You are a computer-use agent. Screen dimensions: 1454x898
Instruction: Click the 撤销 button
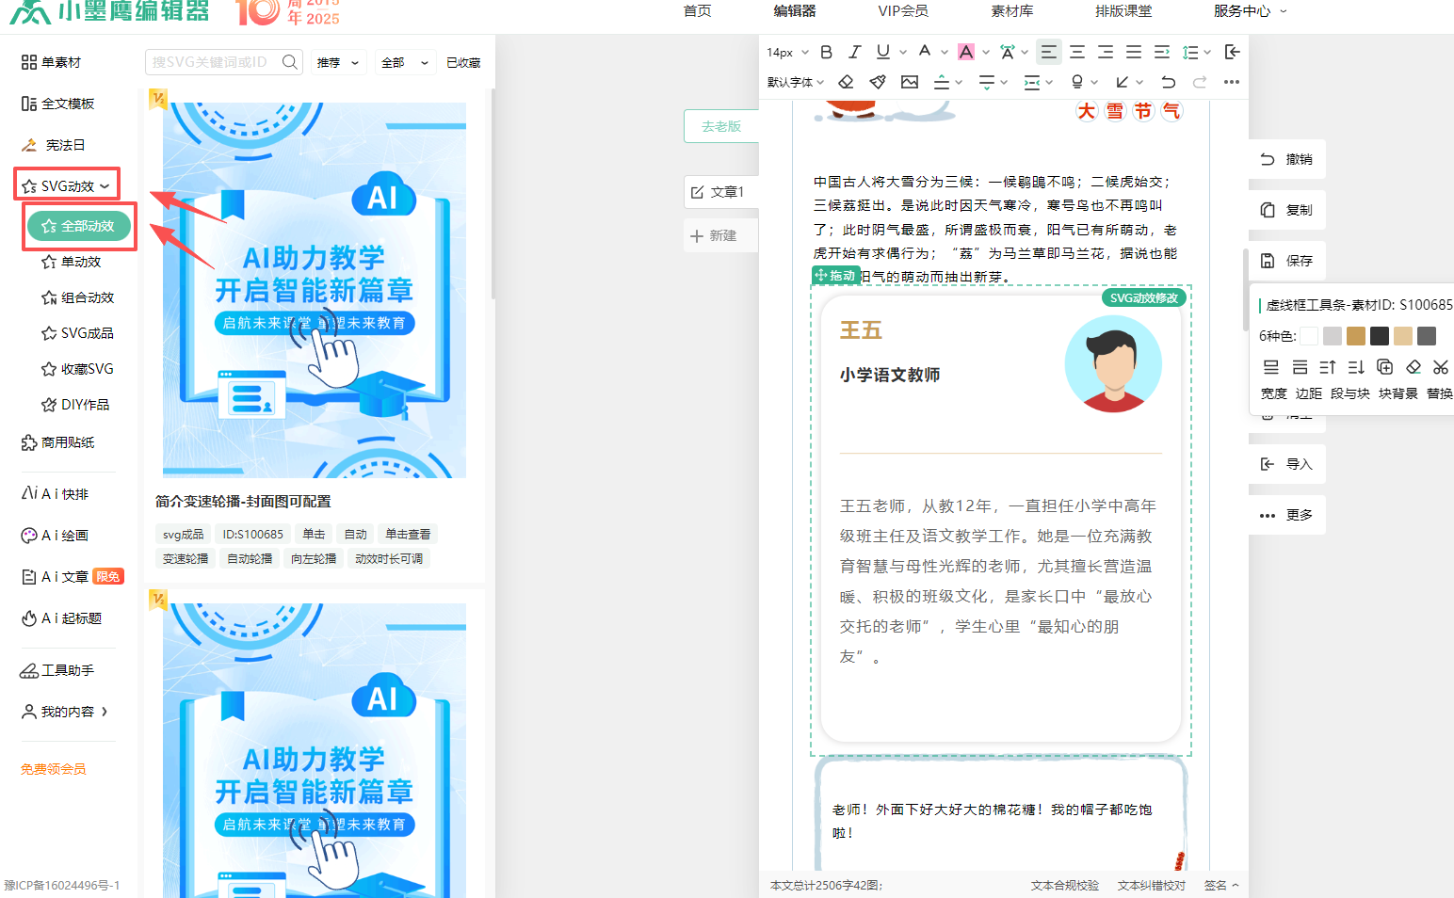pos(1287,159)
